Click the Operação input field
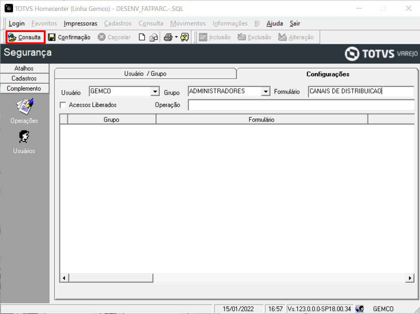 [x=301, y=105]
